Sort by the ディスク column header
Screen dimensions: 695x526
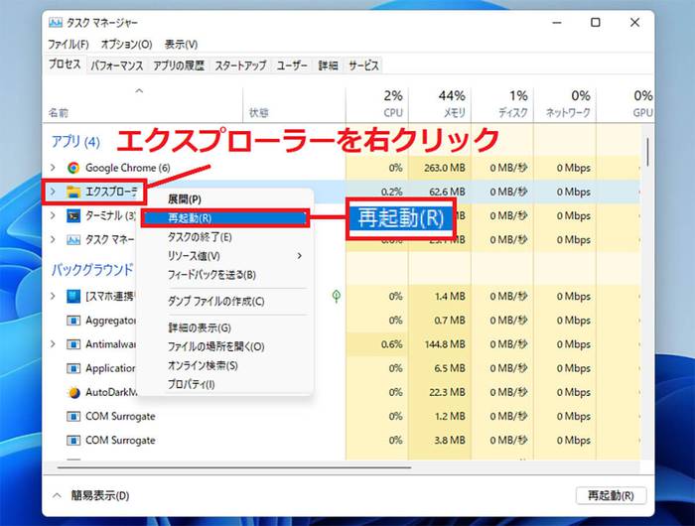pos(502,104)
